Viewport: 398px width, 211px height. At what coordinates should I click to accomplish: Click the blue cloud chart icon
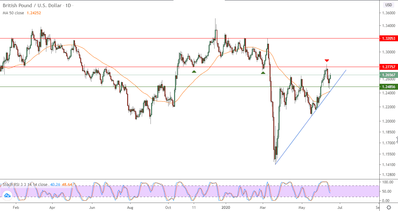[x=7, y=195]
